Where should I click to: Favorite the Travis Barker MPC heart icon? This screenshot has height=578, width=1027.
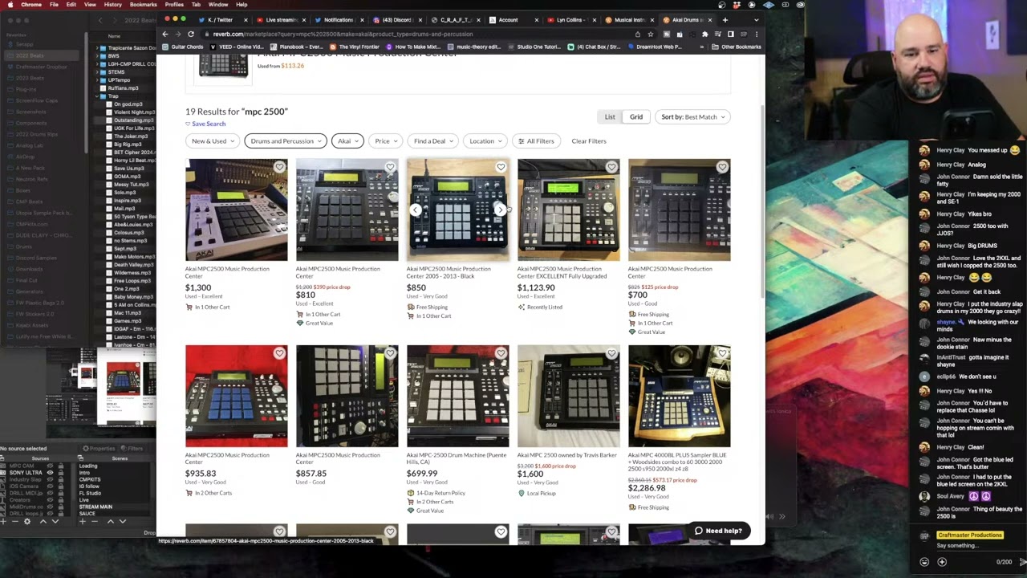coord(611,353)
